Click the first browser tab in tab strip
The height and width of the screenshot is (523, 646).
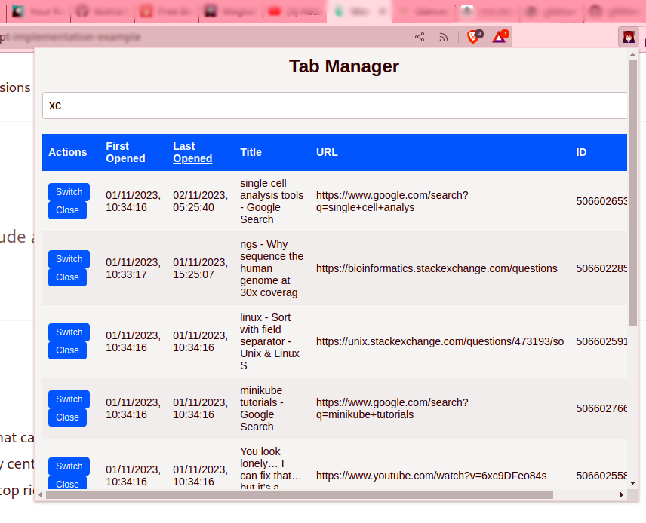(x=38, y=11)
